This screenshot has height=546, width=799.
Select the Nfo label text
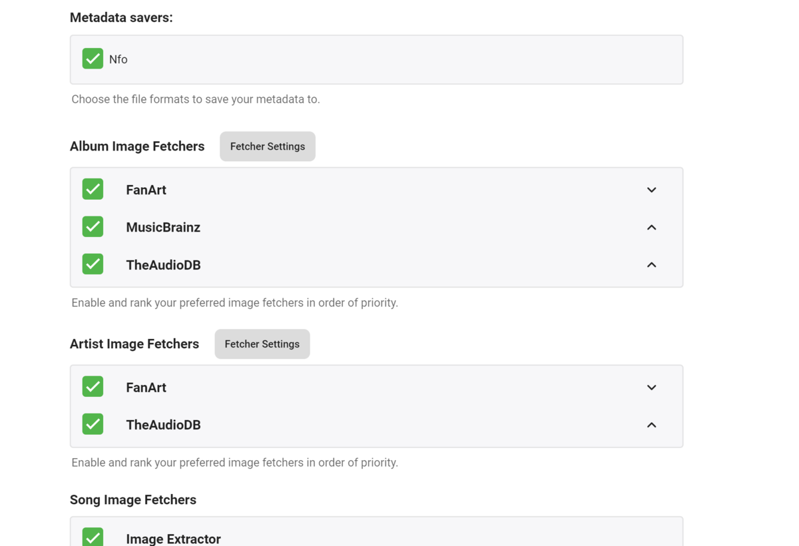[118, 59]
